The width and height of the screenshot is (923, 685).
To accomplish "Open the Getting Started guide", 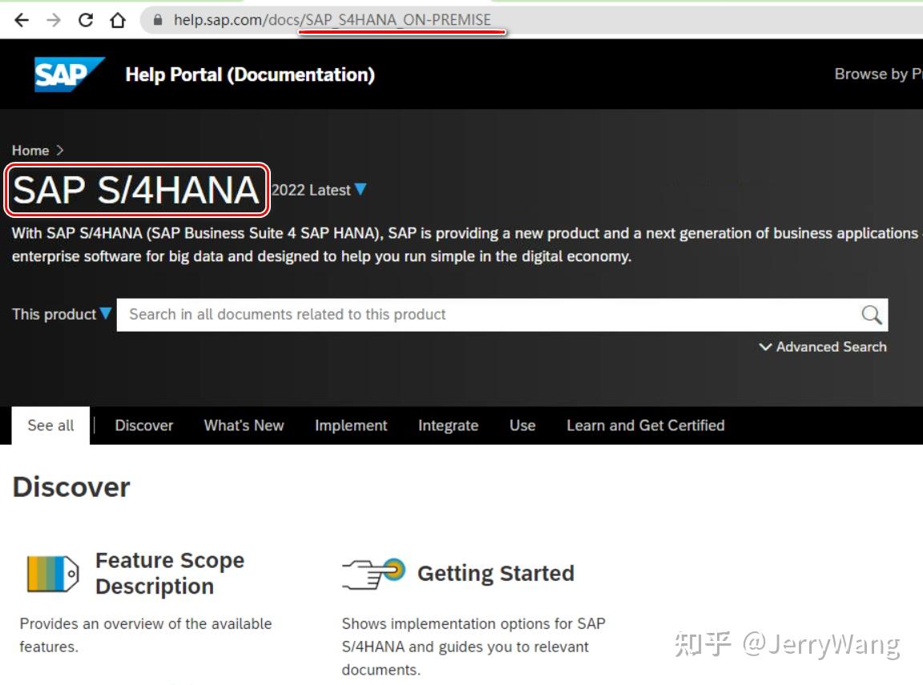I will click(496, 573).
